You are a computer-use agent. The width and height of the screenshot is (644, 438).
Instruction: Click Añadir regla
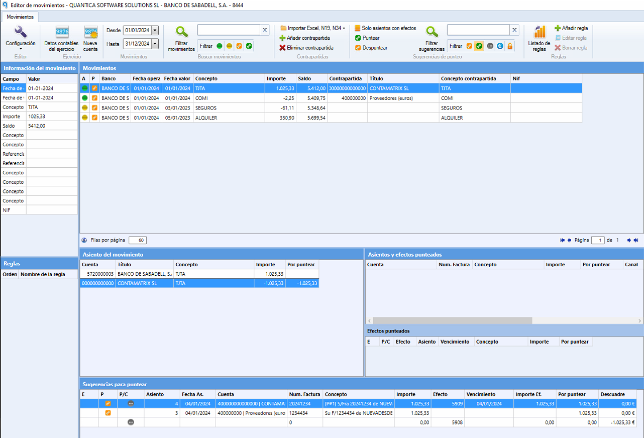click(571, 28)
